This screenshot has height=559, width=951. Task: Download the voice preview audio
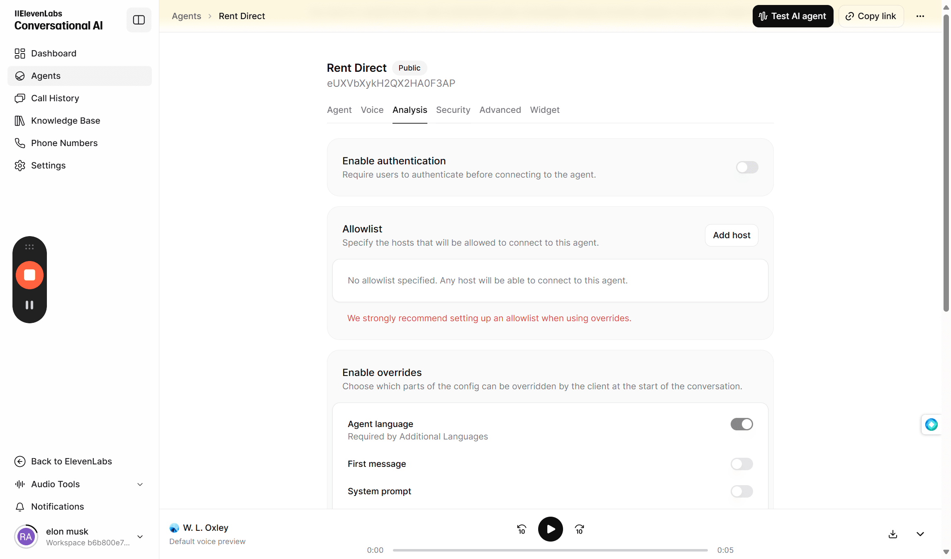point(893,534)
